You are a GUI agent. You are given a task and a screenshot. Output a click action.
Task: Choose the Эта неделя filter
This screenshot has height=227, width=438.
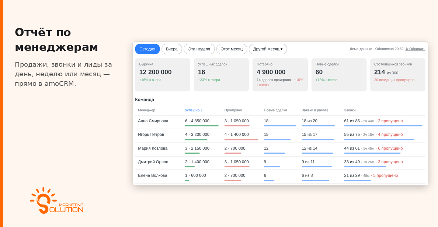point(199,49)
